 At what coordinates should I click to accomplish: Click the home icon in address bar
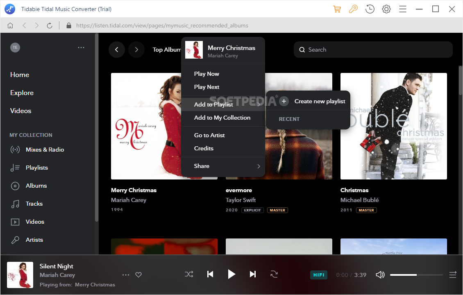pyautogui.click(x=10, y=25)
